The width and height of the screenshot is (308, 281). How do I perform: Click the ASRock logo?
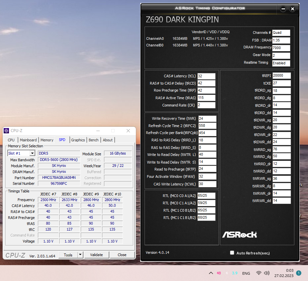(x=240, y=235)
